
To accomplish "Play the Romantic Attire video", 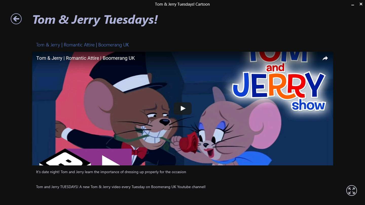I will 182,109.
